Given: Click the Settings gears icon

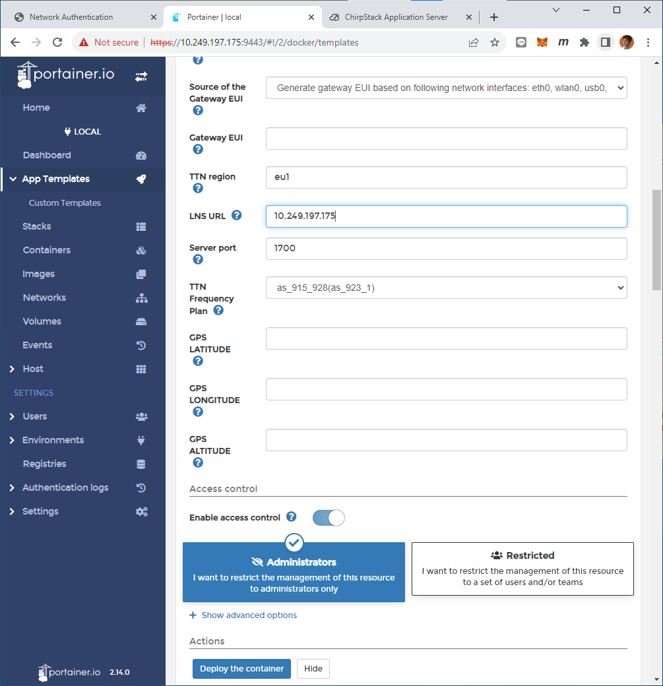Looking at the screenshot, I should 141,512.
